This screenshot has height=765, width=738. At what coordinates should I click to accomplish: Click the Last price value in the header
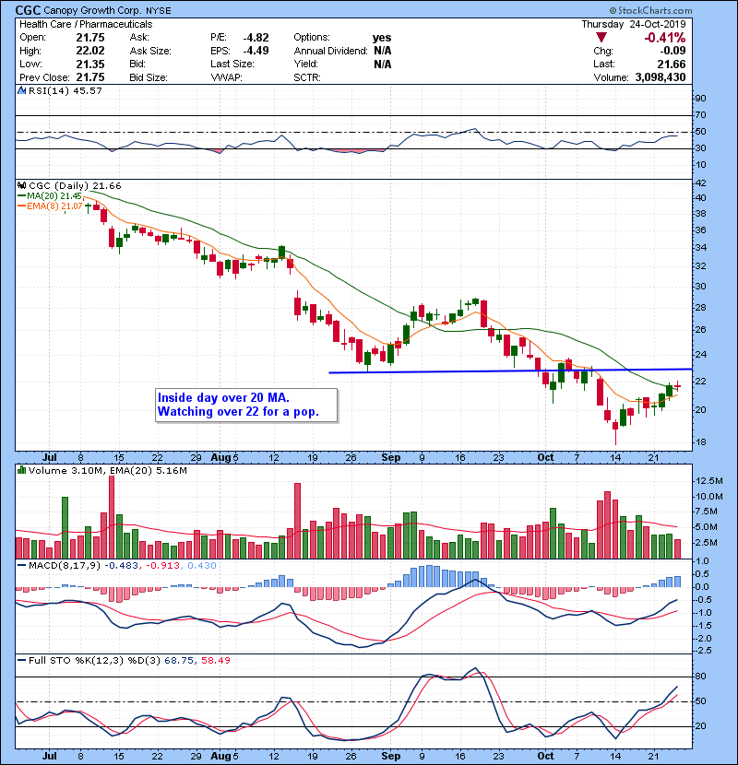click(672, 64)
